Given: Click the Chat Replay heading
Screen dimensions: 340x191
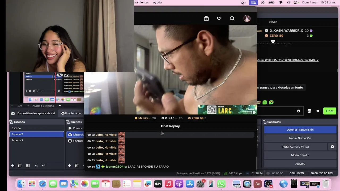Looking at the screenshot, I should click(170, 126).
